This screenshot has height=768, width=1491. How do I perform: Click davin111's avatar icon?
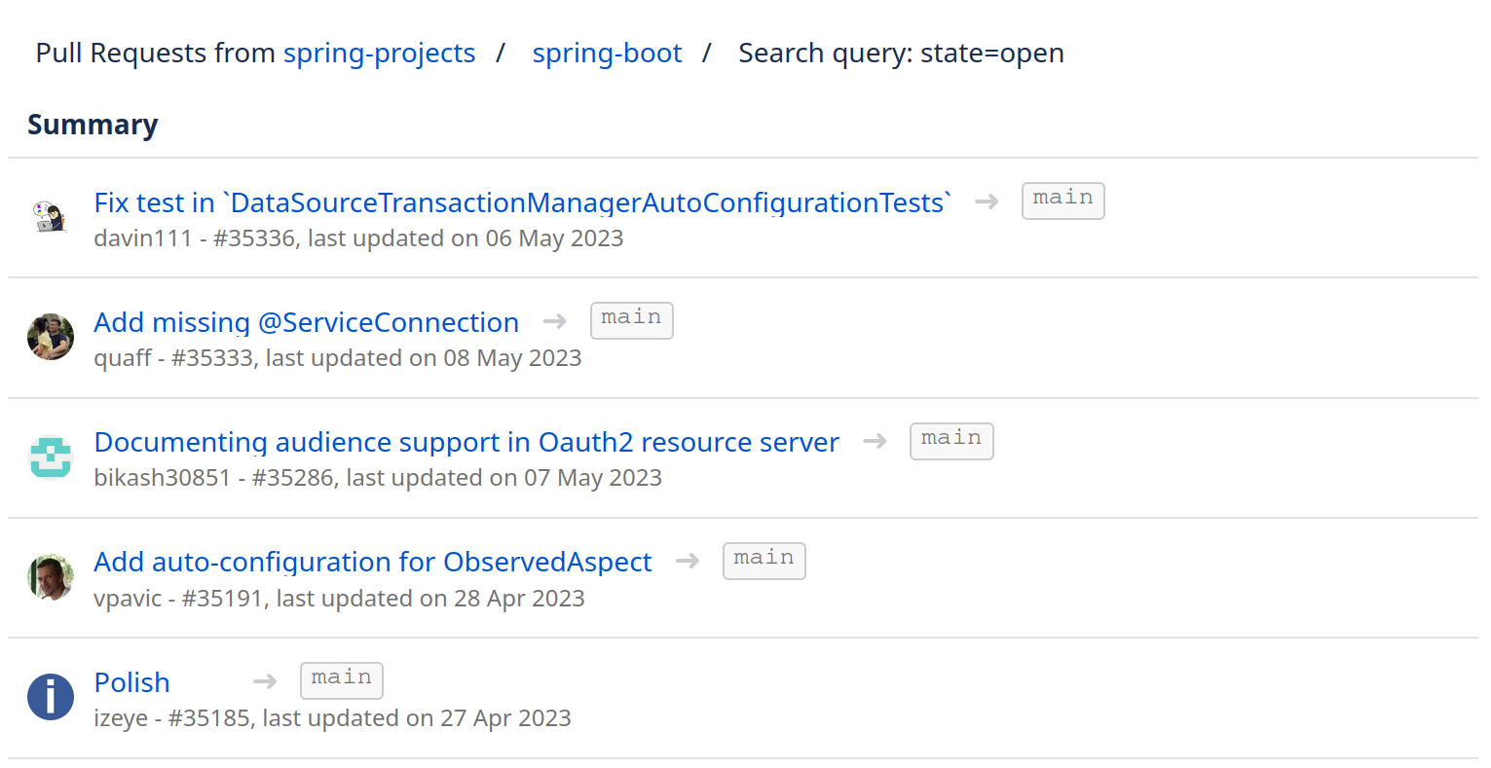pos(50,217)
